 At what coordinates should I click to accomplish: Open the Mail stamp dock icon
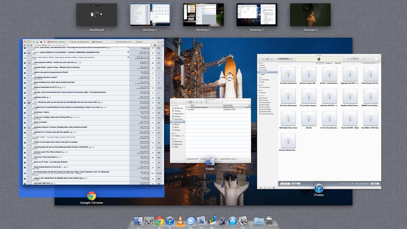click(x=201, y=221)
